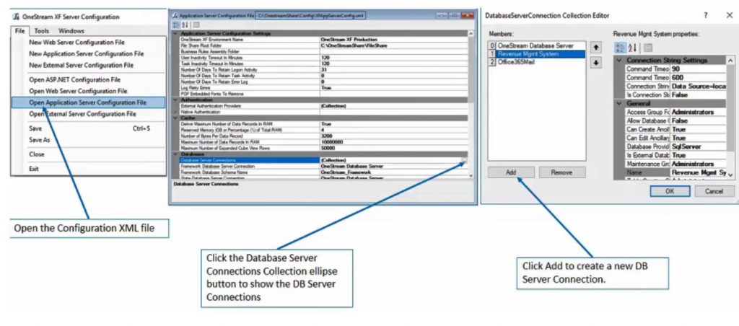
Task: Click Cancel in Collection Editor
Action: 714,191
